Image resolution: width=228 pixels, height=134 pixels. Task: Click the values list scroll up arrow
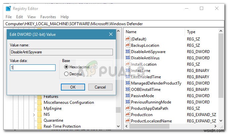pos(221,31)
